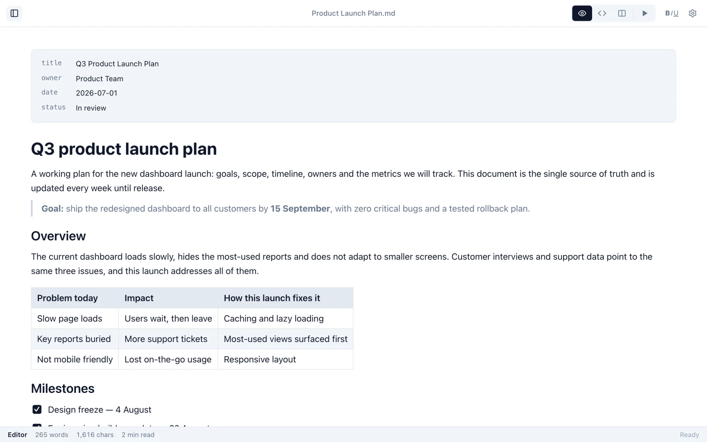The width and height of the screenshot is (707, 442).
Task: Switch to preview mode eye icon
Action: coord(582,13)
